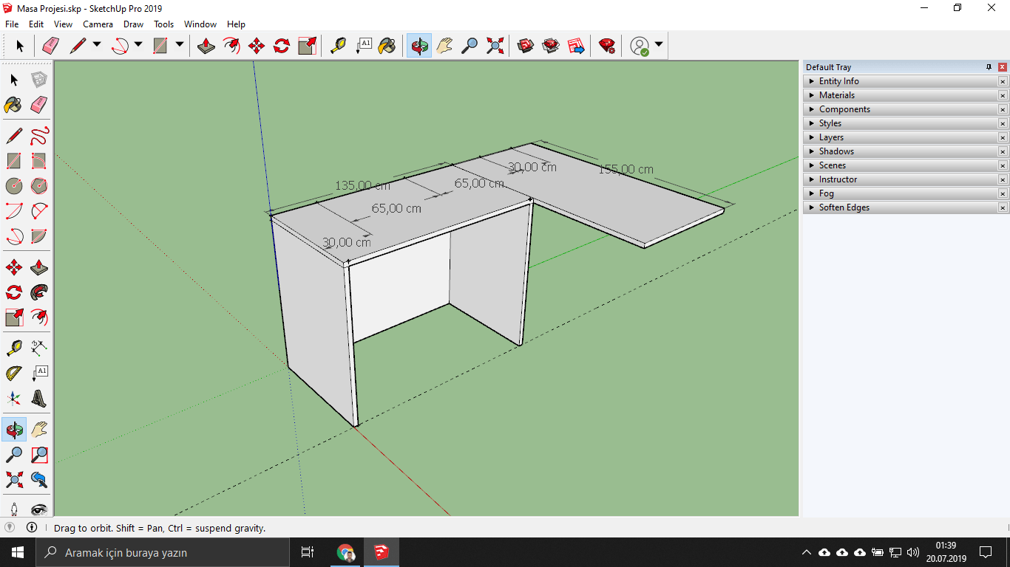Open the signed-in user account dropdown

coord(658,45)
